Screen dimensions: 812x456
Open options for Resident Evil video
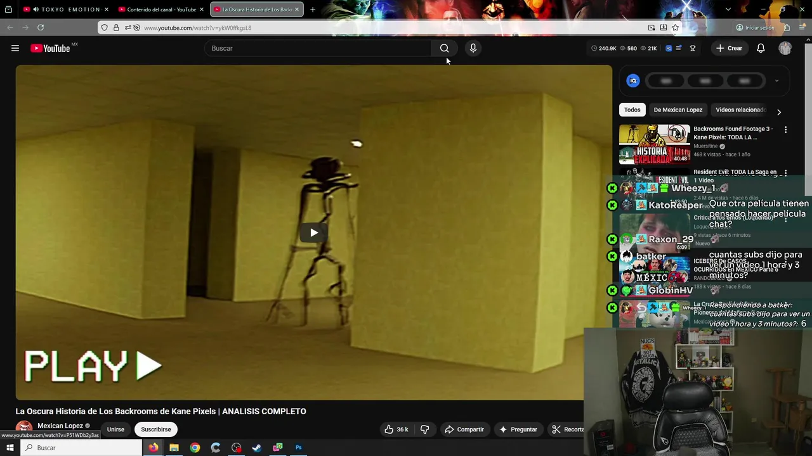(x=785, y=173)
